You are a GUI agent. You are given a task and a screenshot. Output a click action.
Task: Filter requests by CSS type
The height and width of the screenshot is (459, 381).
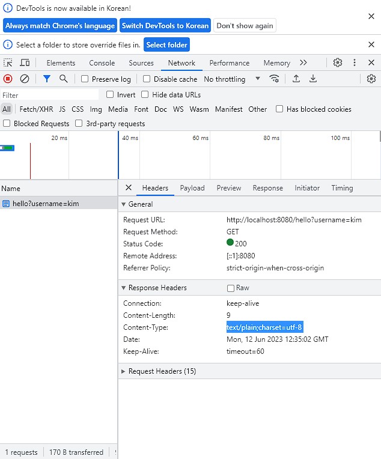pyautogui.click(x=78, y=109)
